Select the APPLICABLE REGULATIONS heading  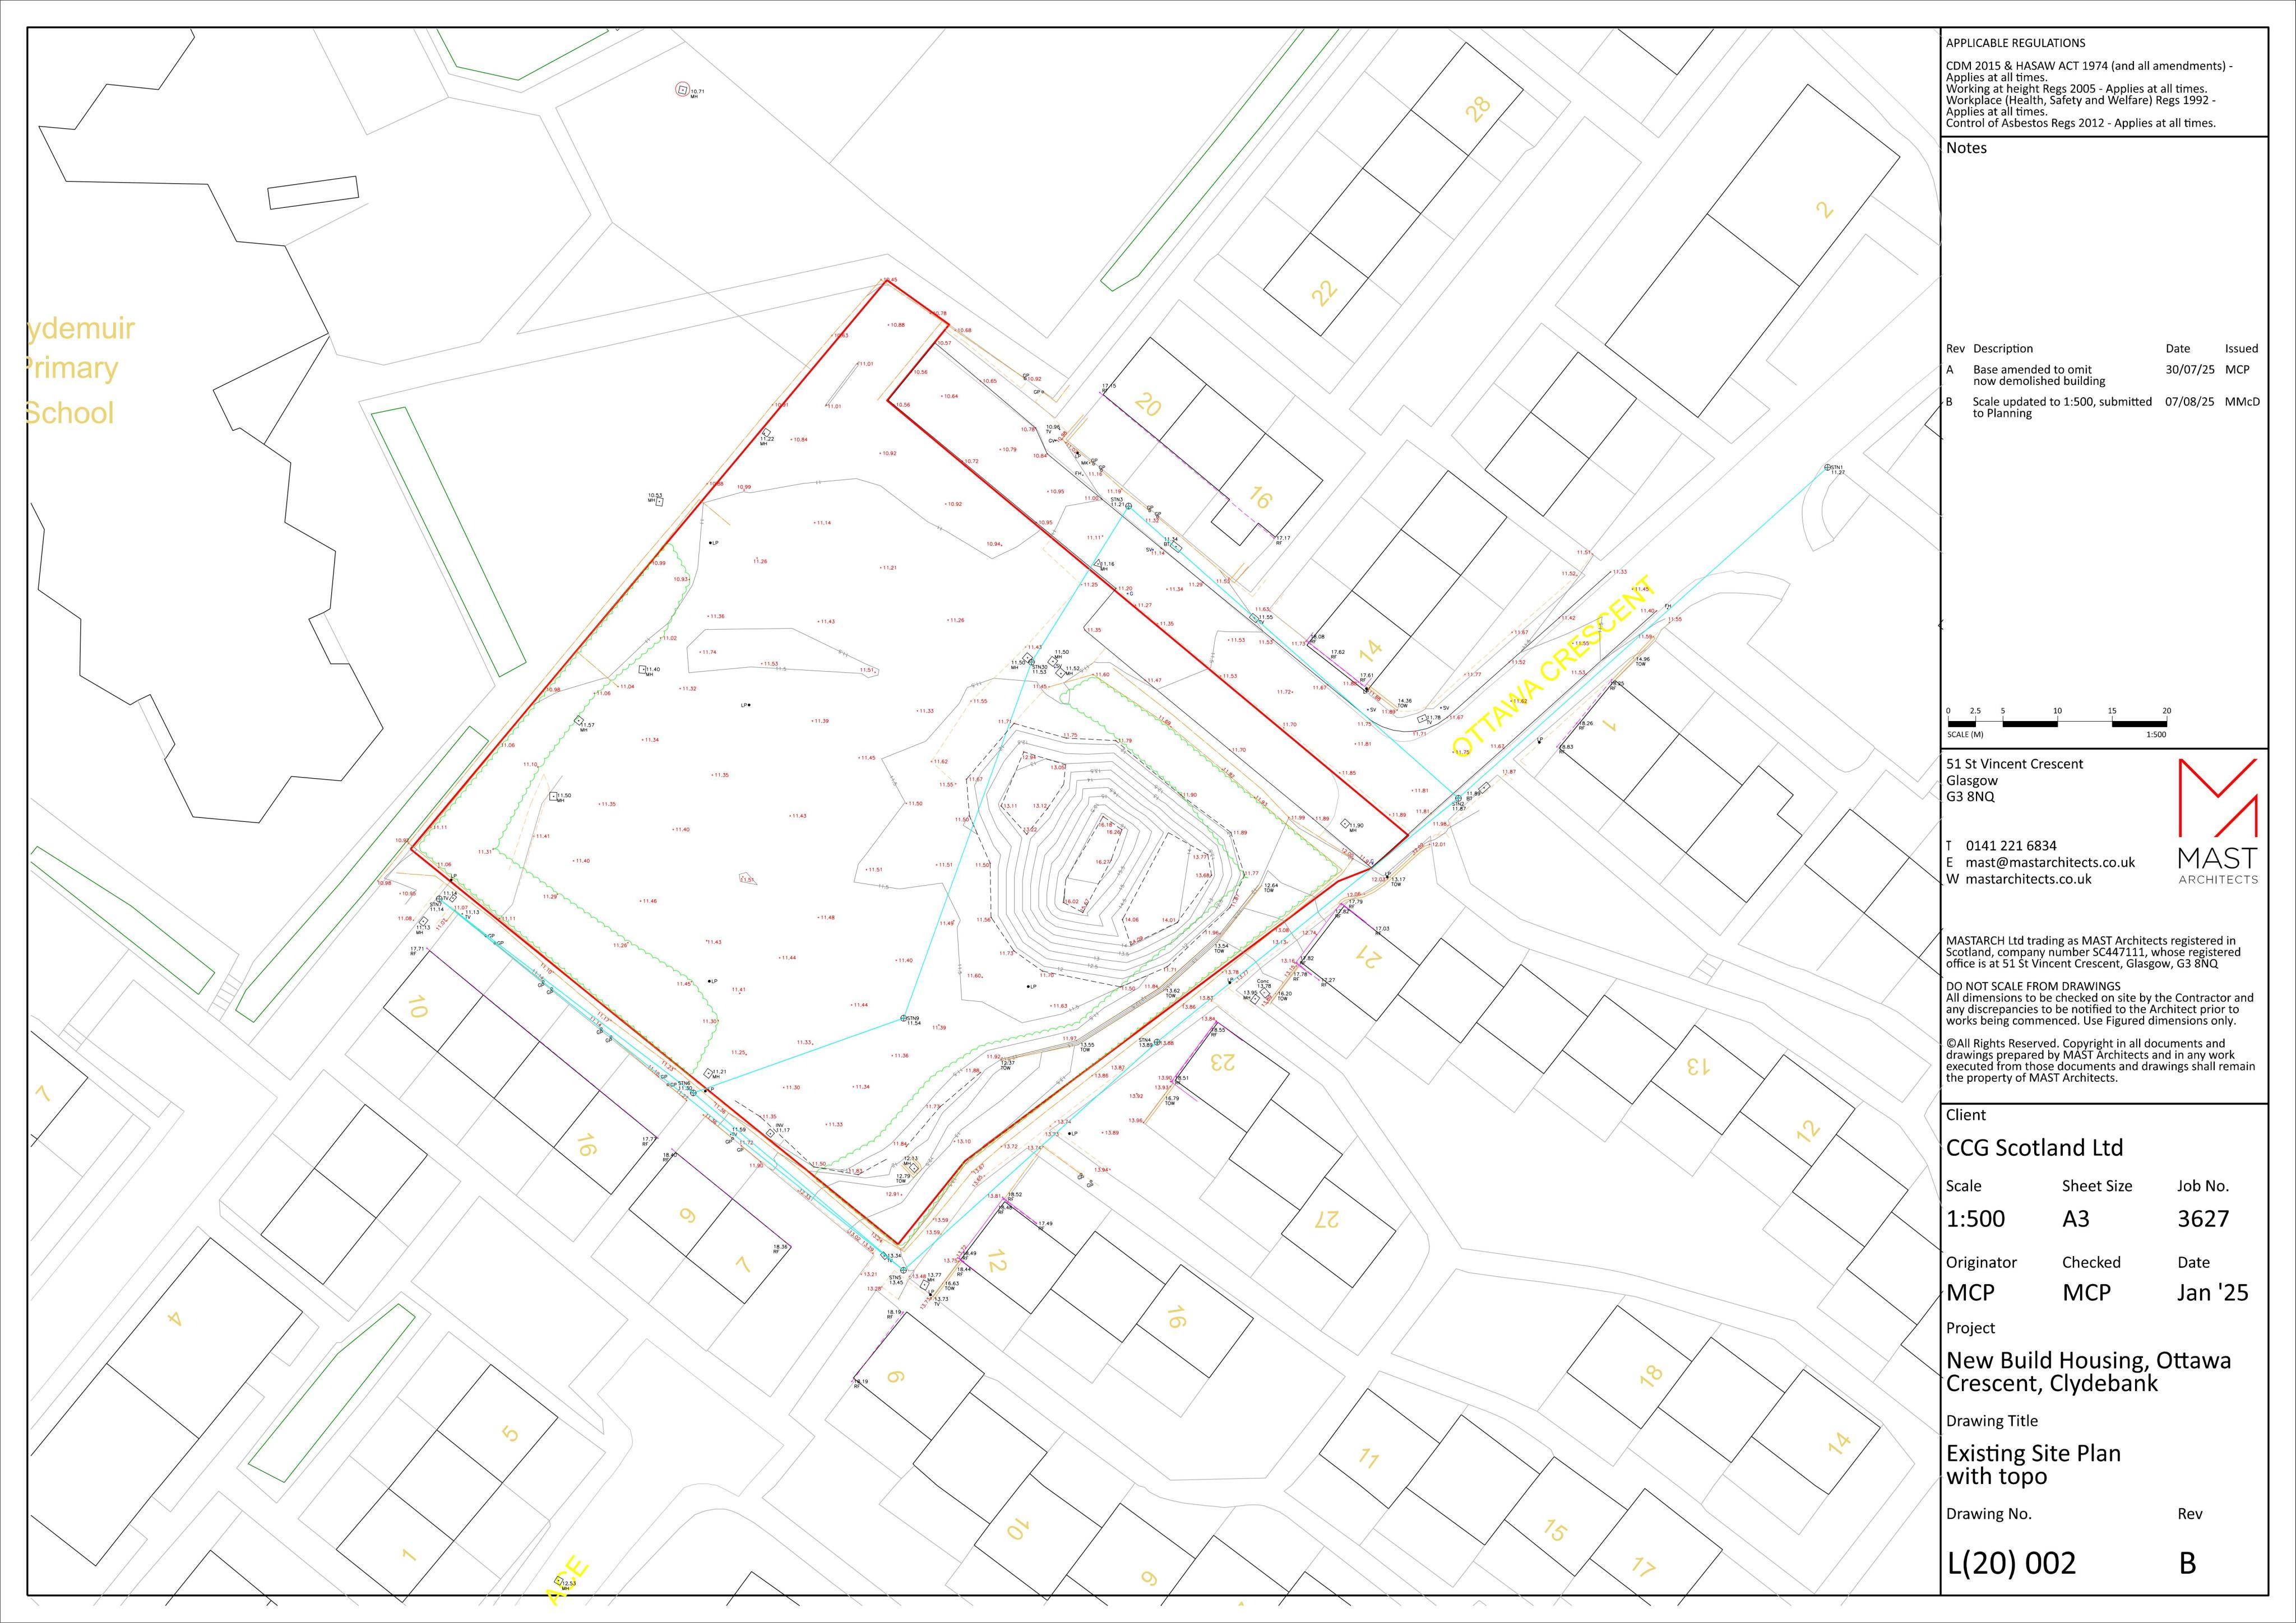(2015, 43)
